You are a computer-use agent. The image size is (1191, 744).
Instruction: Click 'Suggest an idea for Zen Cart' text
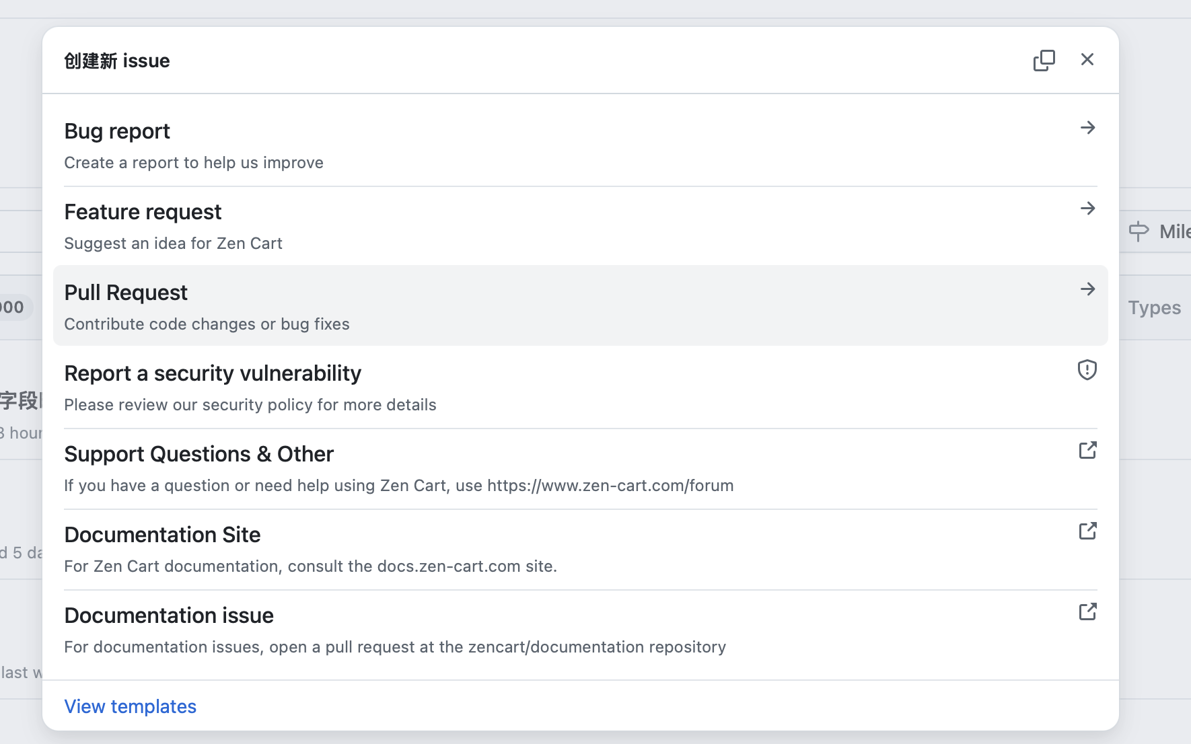(173, 244)
